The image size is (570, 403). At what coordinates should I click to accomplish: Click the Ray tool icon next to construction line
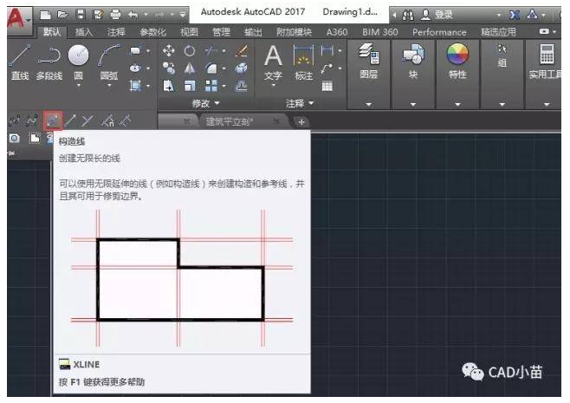coord(70,120)
